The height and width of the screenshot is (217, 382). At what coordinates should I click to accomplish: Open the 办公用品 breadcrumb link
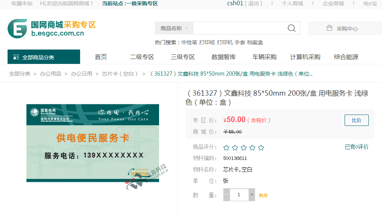[x=51, y=74]
